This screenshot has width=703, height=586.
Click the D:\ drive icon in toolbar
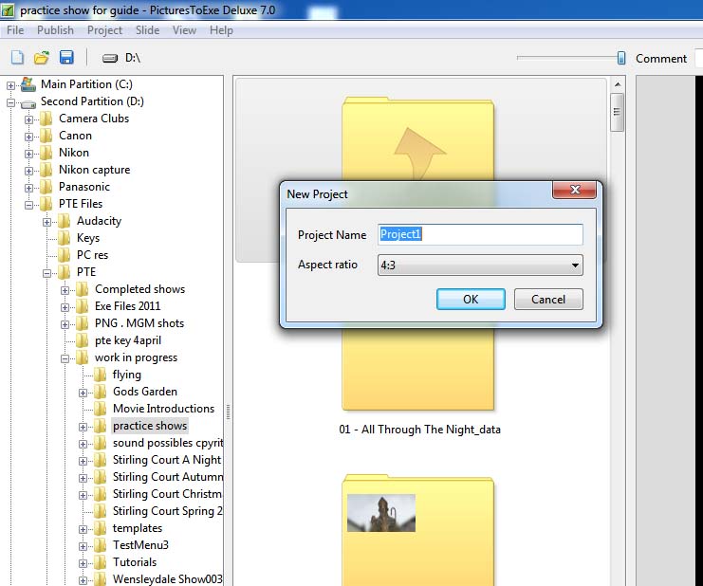(110, 58)
